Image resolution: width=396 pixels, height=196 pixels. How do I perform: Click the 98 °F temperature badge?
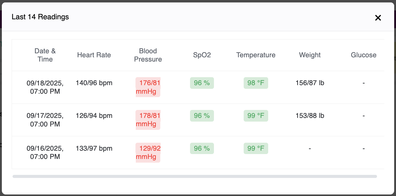(x=256, y=83)
